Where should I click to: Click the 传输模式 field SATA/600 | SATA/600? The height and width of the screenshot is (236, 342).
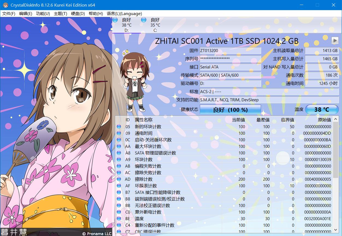coord(230,75)
